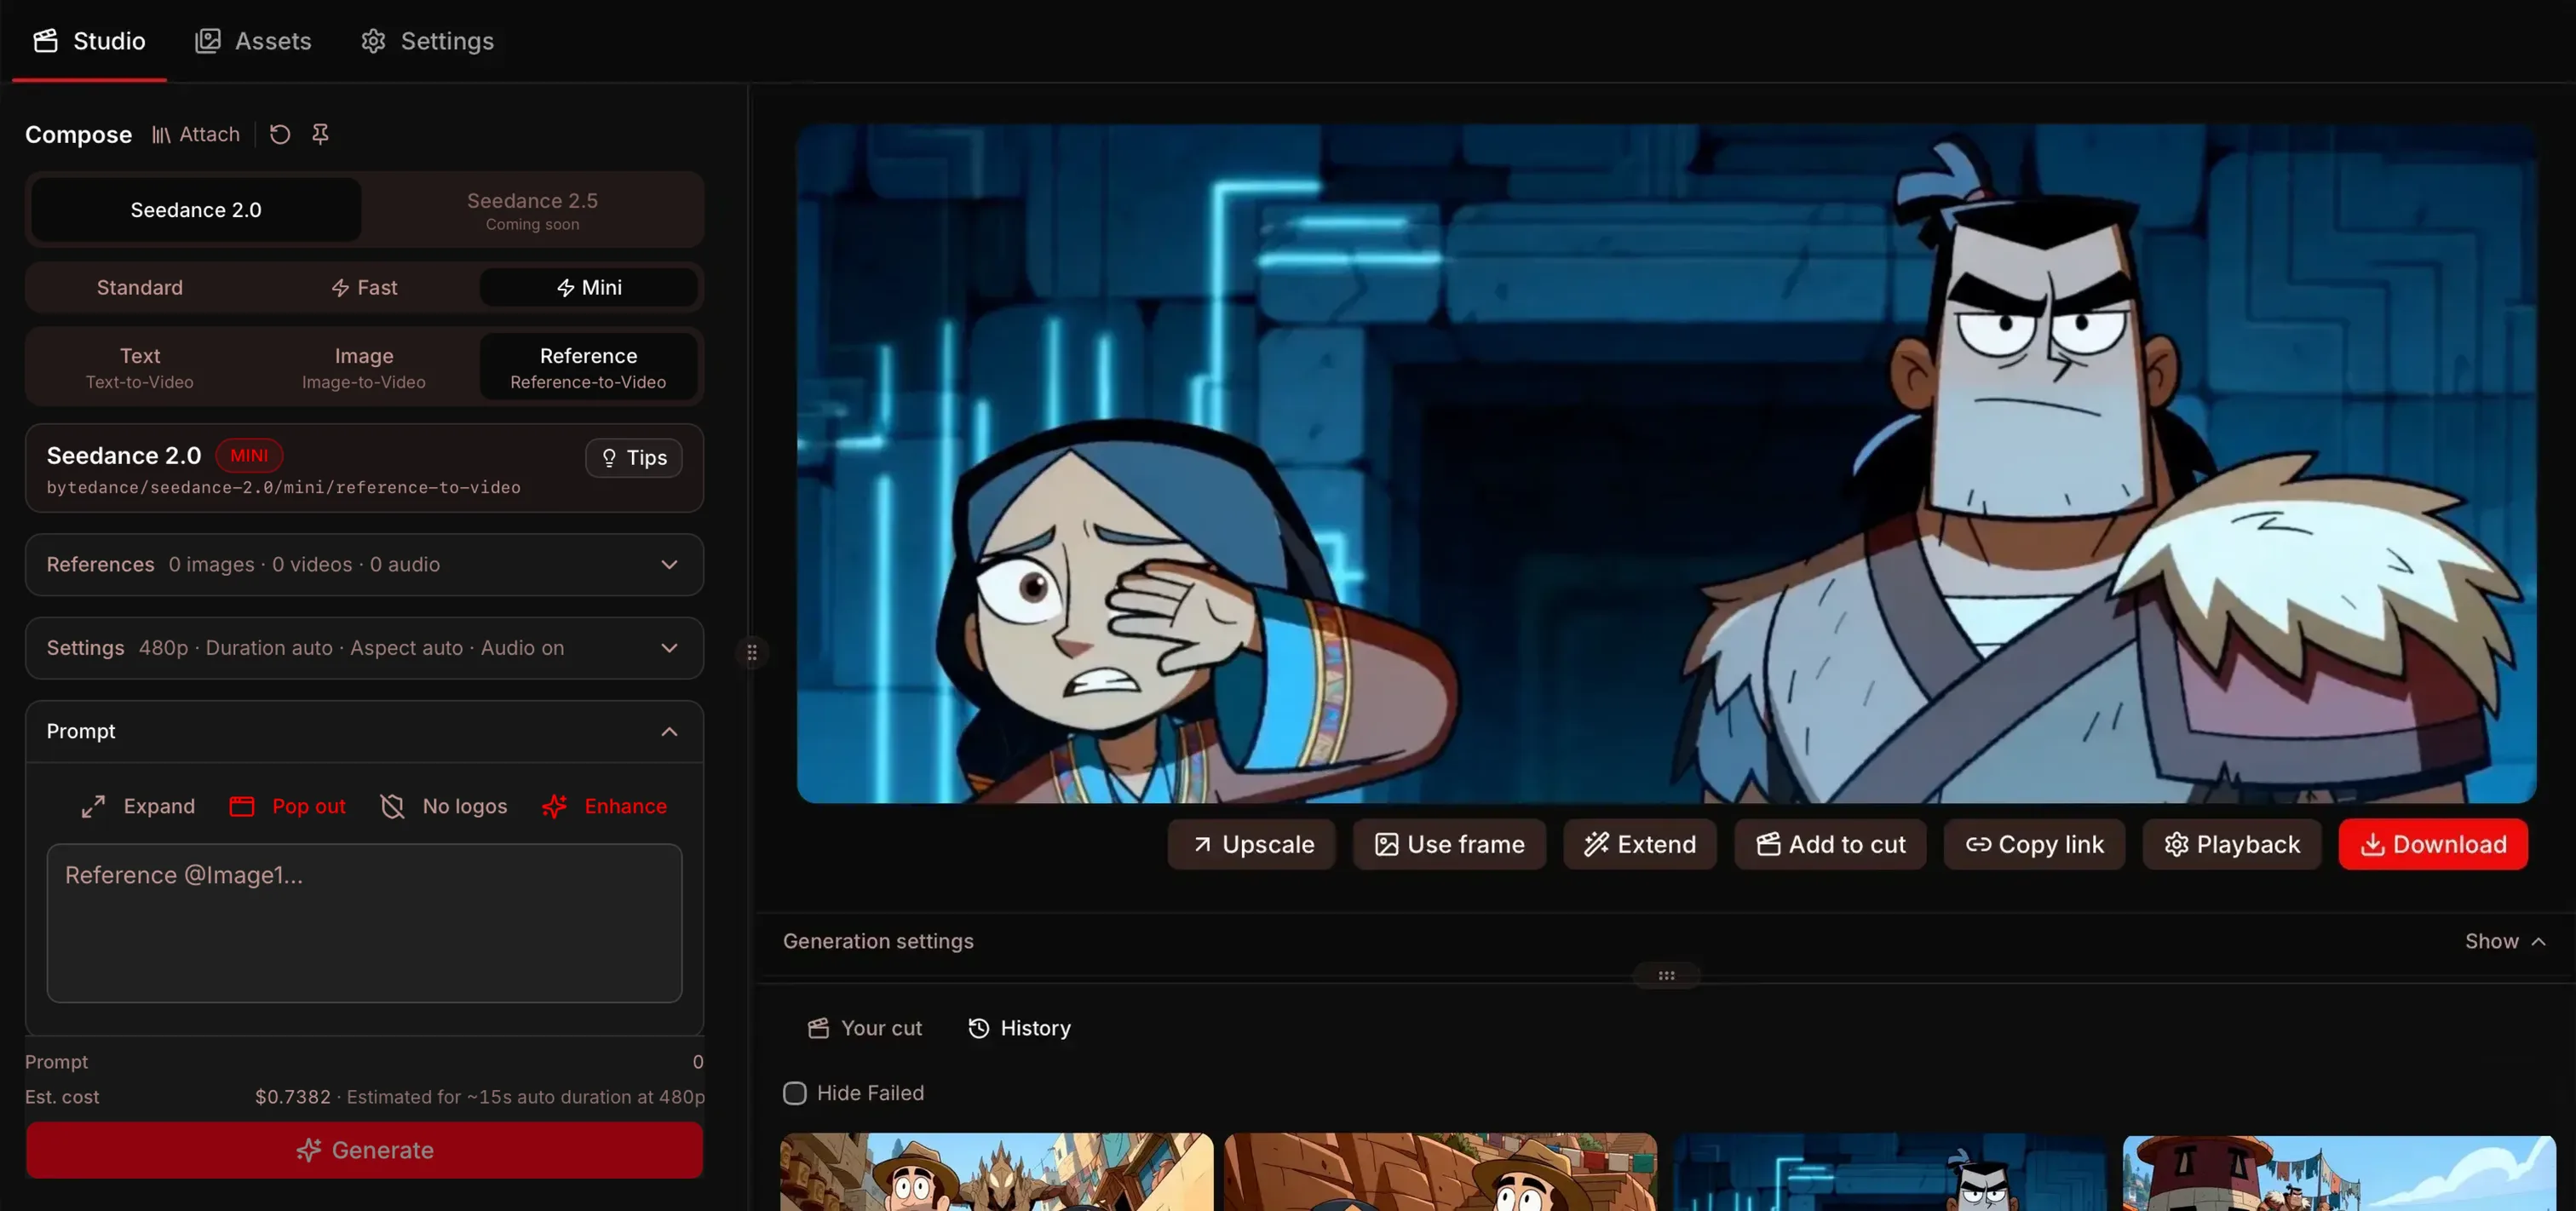
Task: Select Image-to-Video mode
Action: pos(364,367)
